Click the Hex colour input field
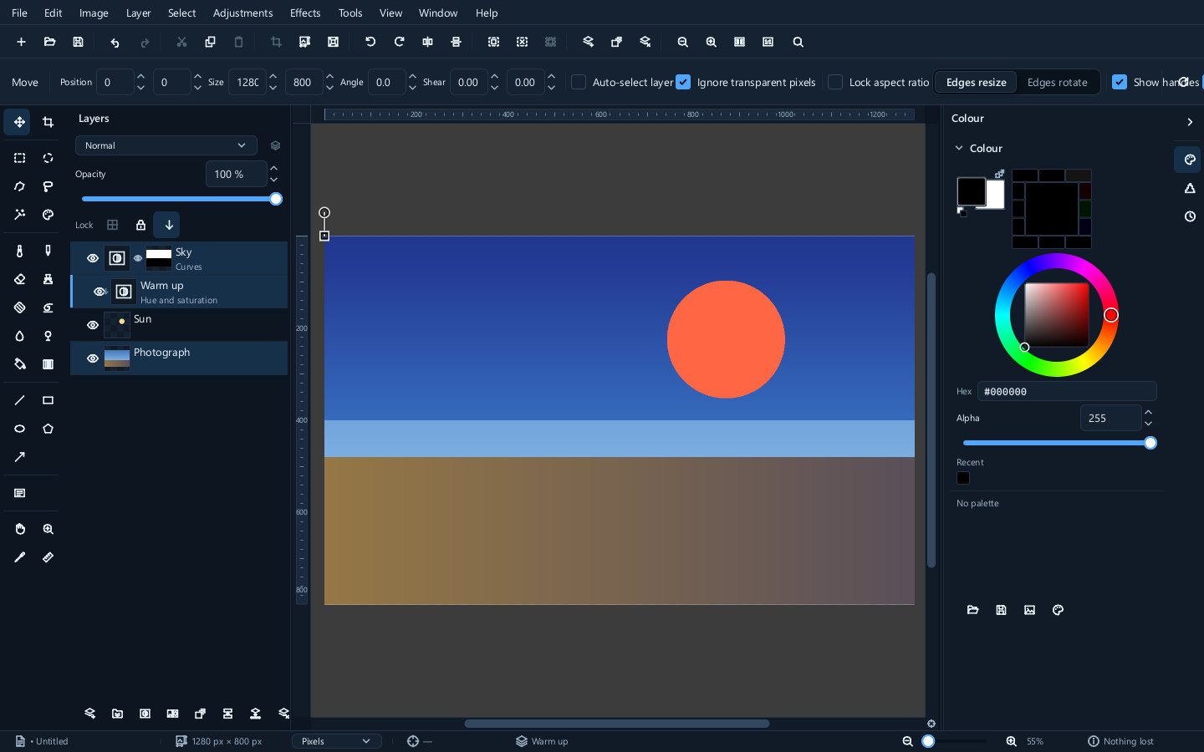1204x752 pixels. (1067, 391)
